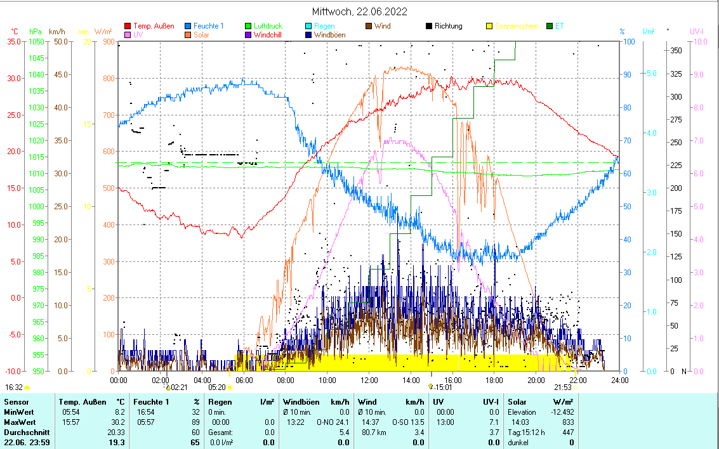The height and width of the screenshot is (449, 719).
Task: Click the Sensor header in the data table
Action: (x=16, y=401)
